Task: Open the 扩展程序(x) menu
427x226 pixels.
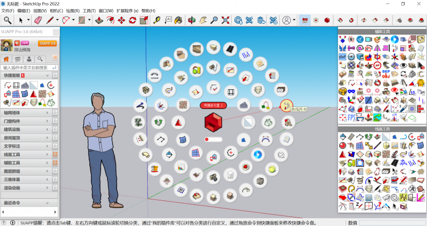Action: point(128,11)
